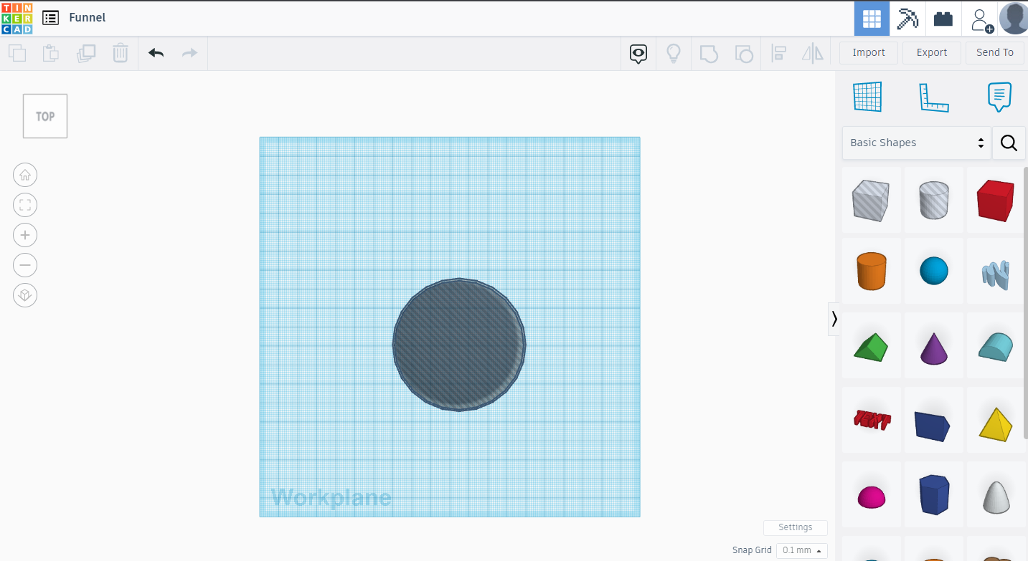Toggle the notes visibility eye icon
The height and width of the screenshot is (561, 1028).
click(x=638, y=54)
